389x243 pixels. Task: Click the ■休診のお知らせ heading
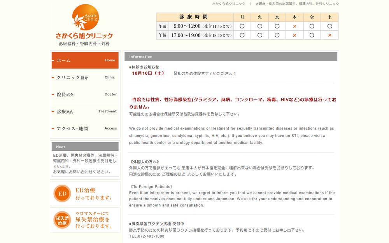pos(144,67)
